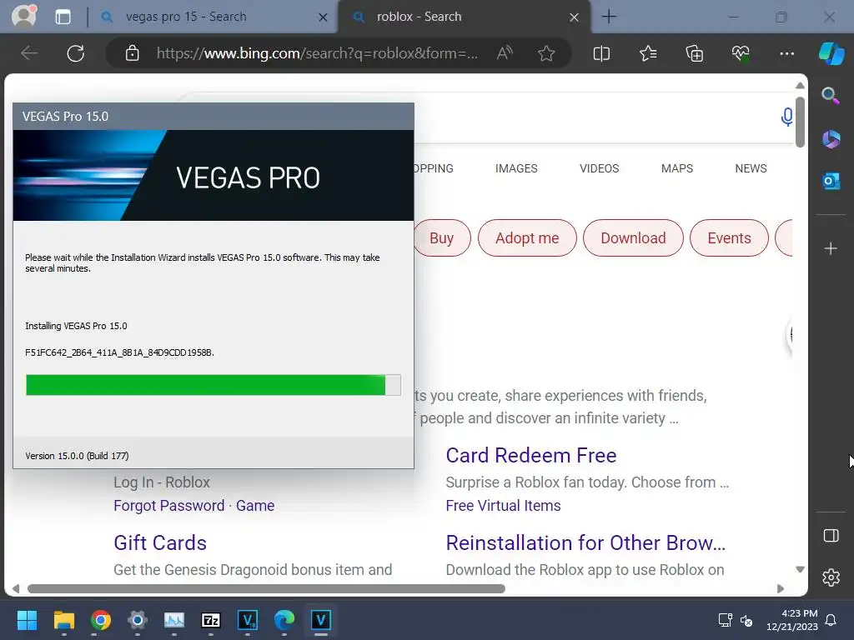The height and width of the screenshot is (640, 854).
Task: Click the Version 15.0.0 (Build 177) text
Action: (77, 456)
